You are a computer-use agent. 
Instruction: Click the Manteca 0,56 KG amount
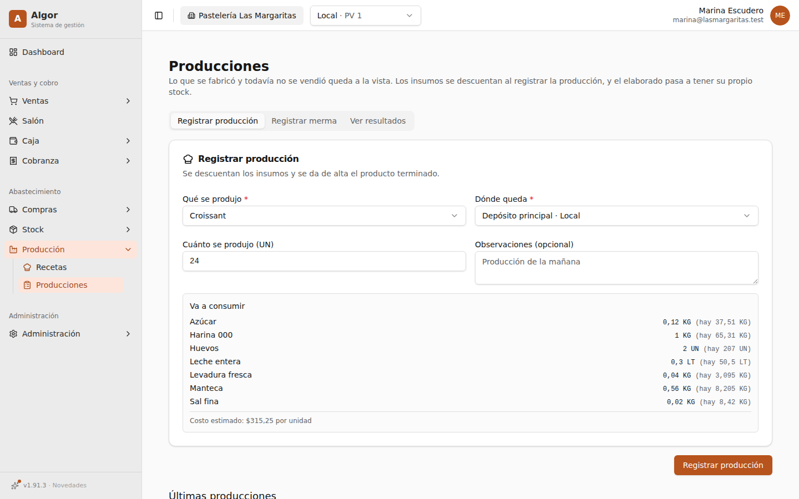(x=677, y=389)
